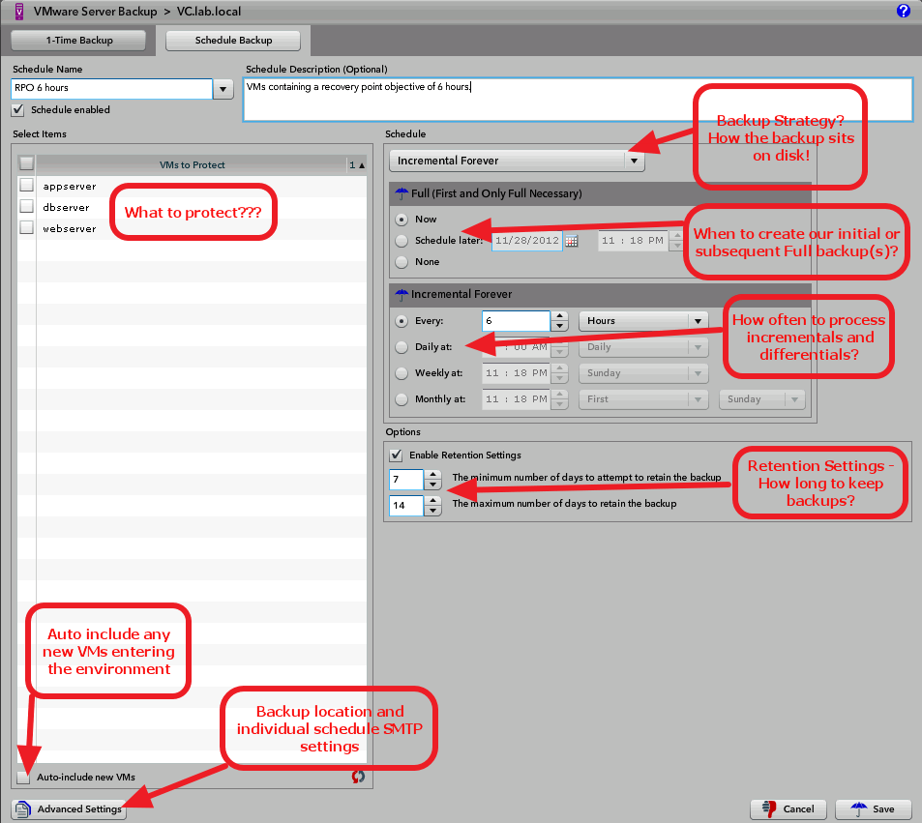Viewport: 922px width, 823px height.
Task: Open the monthly Sunday dropdown
Action: 761,399
